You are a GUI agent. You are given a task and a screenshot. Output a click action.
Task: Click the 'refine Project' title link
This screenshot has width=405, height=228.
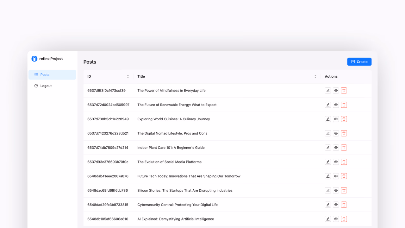(x=51, y=59)
